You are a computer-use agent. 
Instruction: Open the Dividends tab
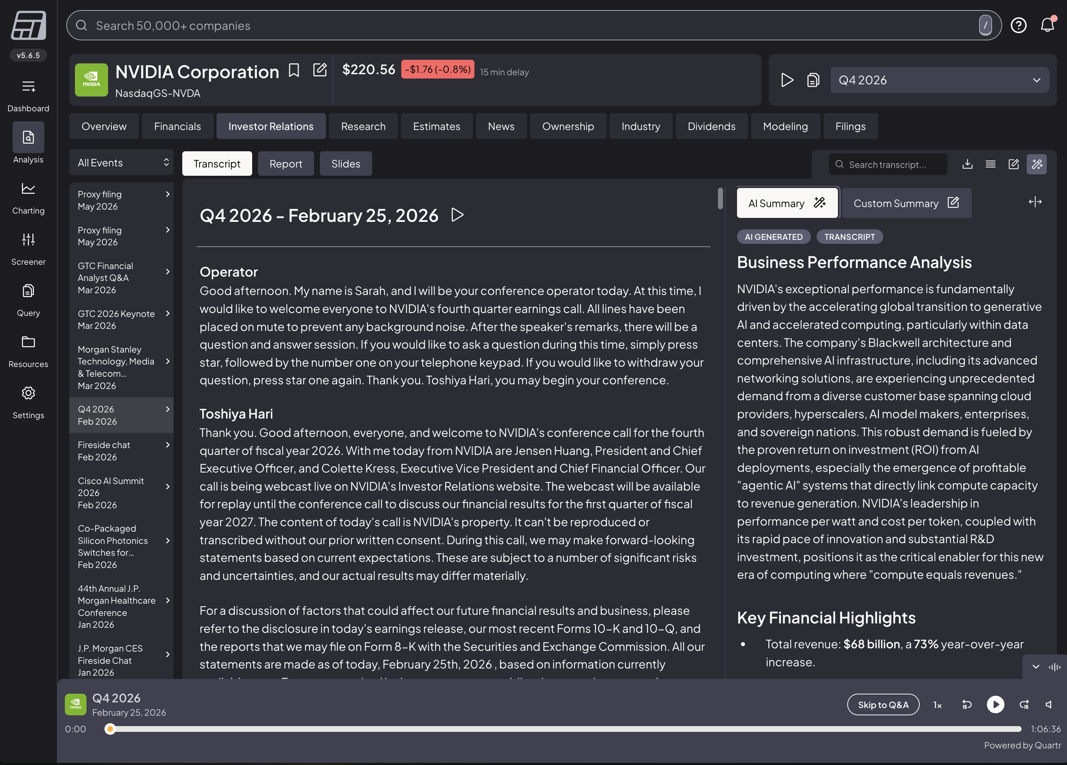pos(711,126)
